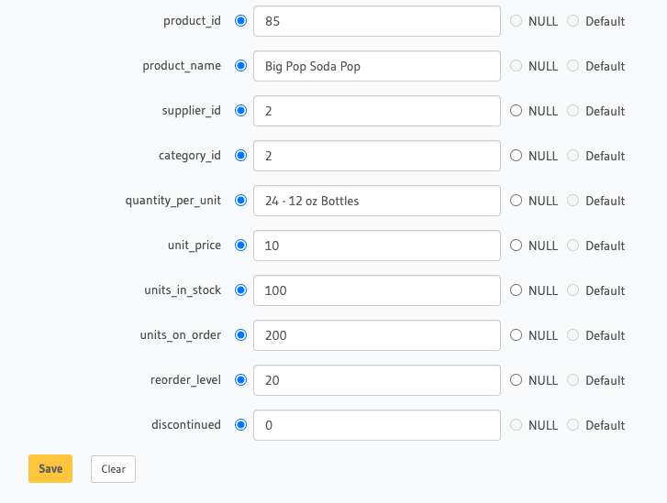Click the Clear button
667x503 pixels.
pos(113,468)
